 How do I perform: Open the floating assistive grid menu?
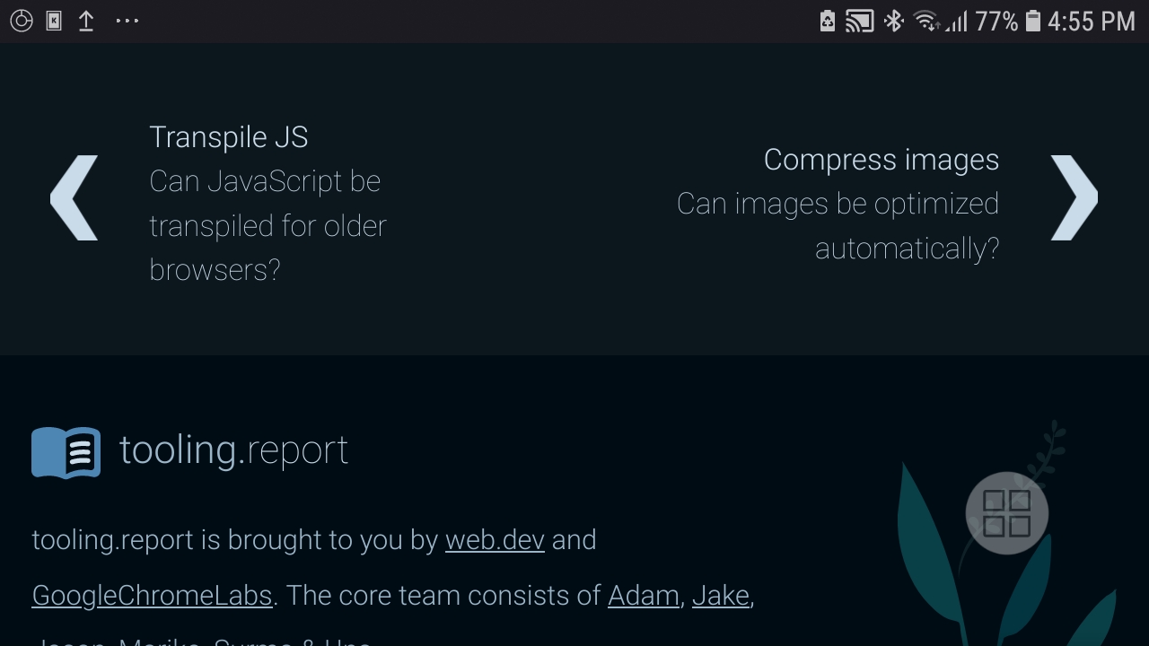1006,513
